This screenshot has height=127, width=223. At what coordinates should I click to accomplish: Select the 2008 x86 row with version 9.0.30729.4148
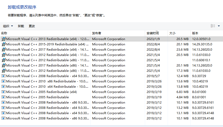tap(112, 118)
